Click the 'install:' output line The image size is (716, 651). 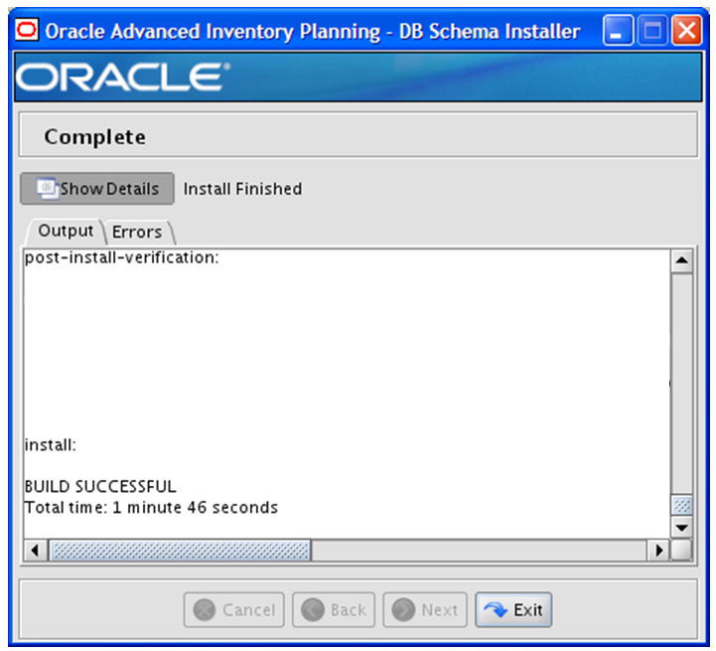pos(51,445)
